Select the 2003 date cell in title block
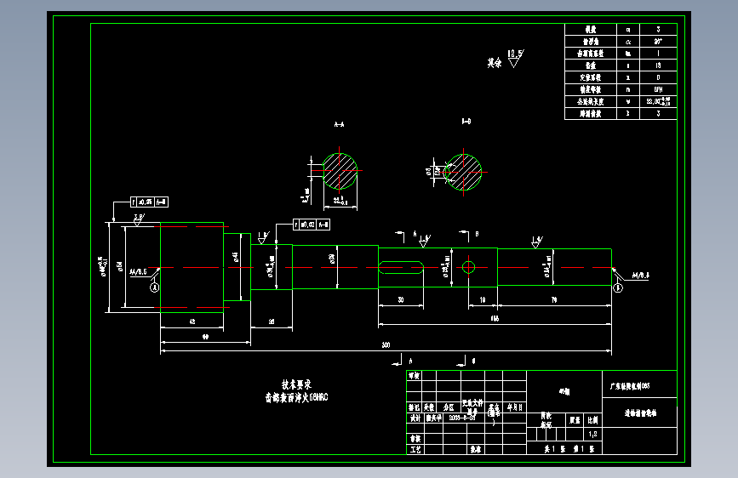738x478 pixels. pos(461,418)
